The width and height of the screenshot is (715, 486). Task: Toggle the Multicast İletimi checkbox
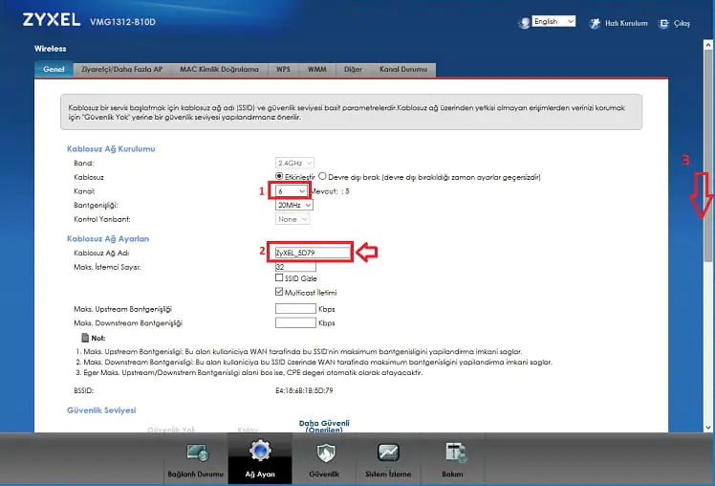(279, 292)
